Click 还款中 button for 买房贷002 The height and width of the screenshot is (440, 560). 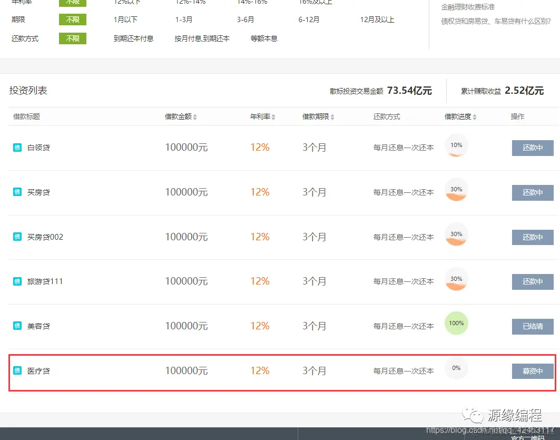(x=533, y=237)
